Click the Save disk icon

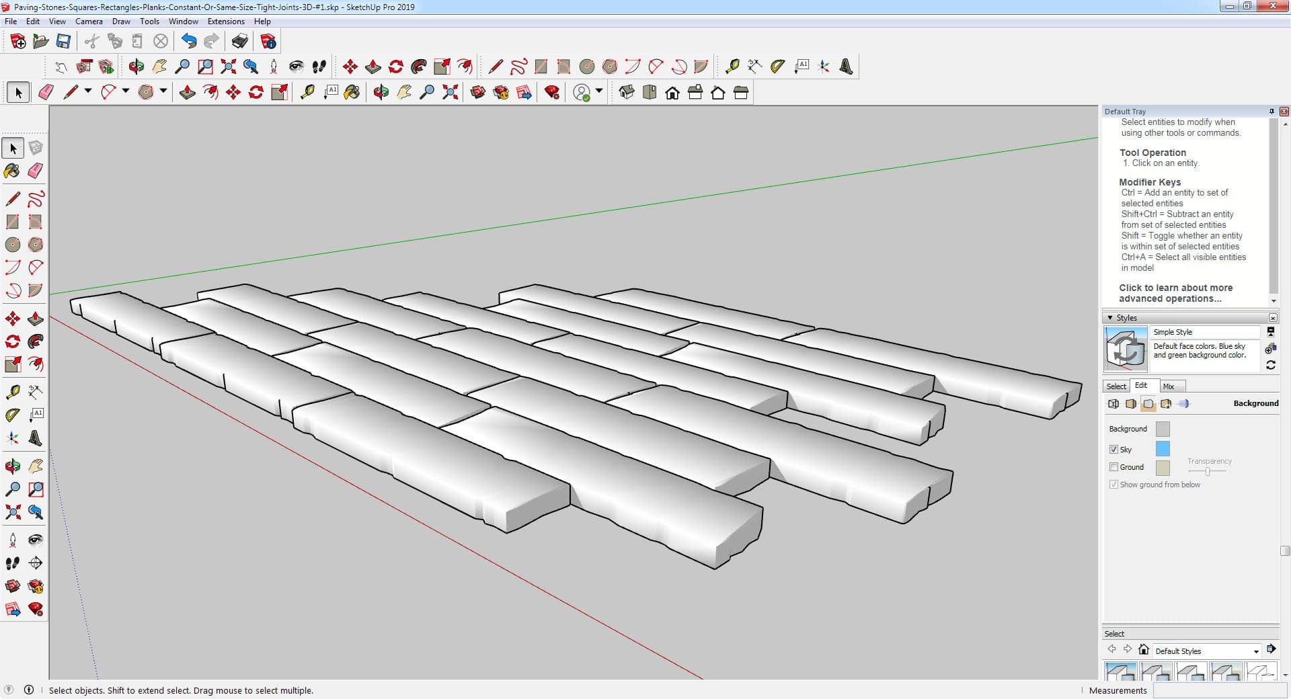click(x=63, y=42)
